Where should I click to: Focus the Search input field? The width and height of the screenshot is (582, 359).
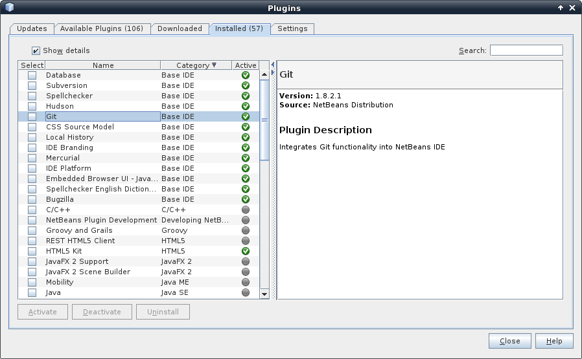click(x=526, y=50)
